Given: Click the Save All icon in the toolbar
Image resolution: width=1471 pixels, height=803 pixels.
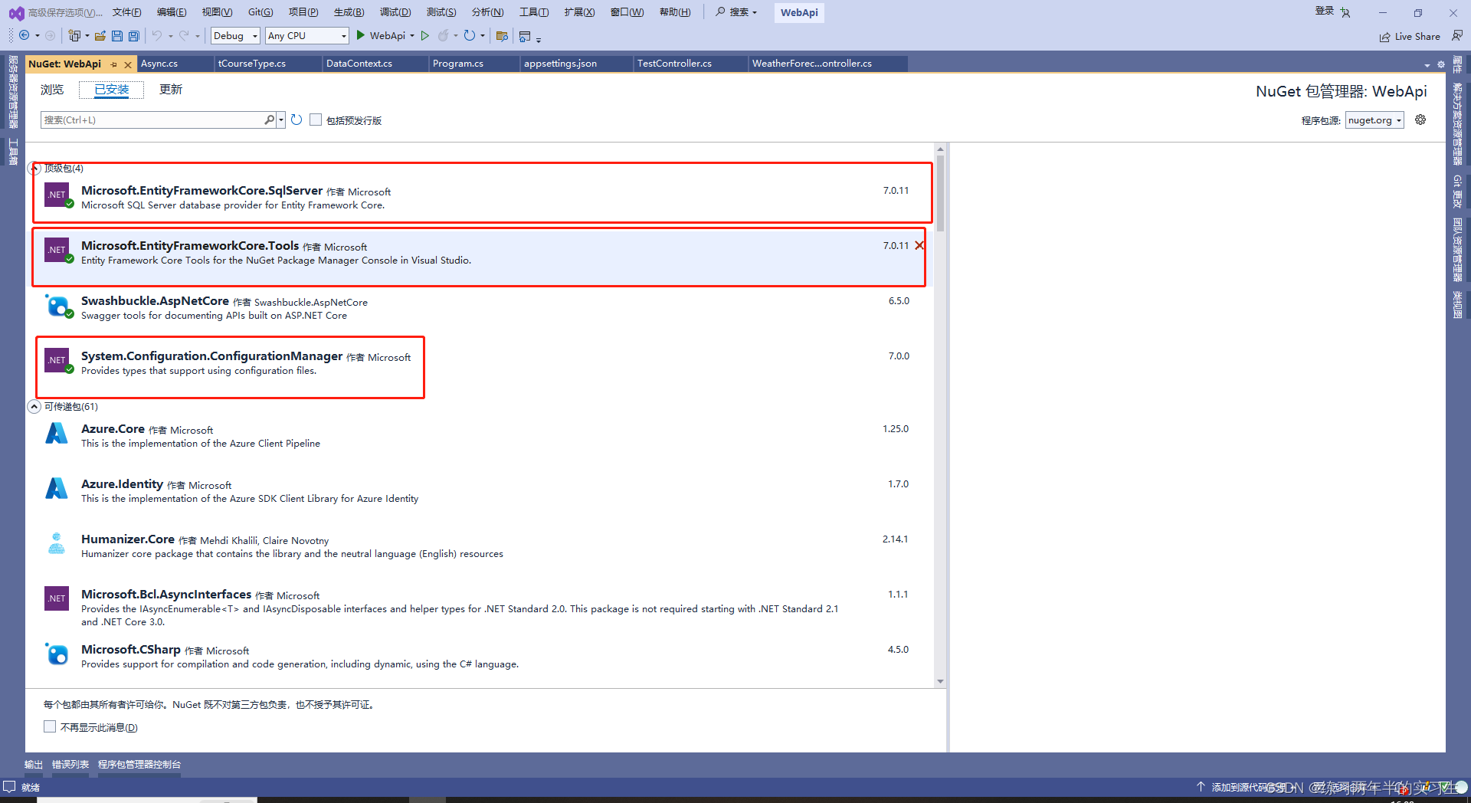Looking at the screenshot, I should 133,35.
